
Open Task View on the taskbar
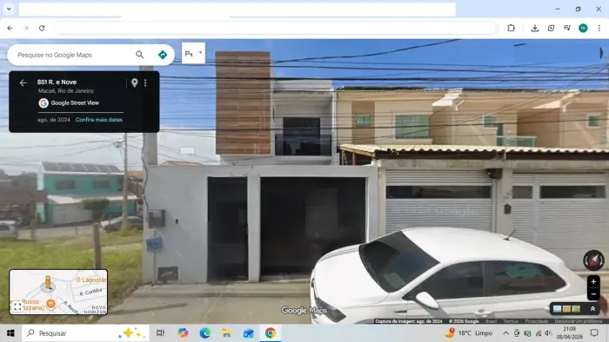[160, 333]
